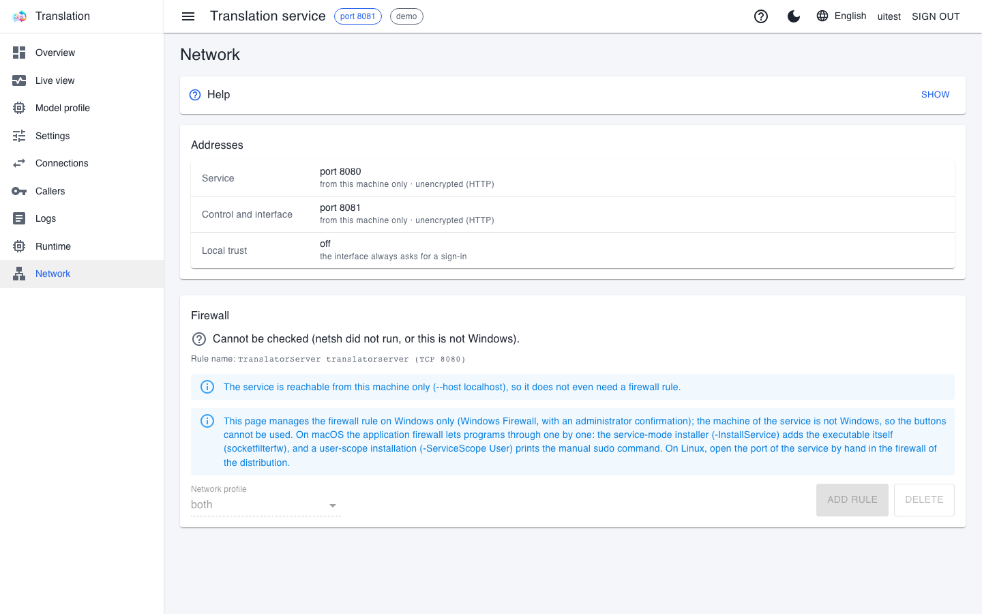Open the hamburger navigation menu icon

click(188, 16)
